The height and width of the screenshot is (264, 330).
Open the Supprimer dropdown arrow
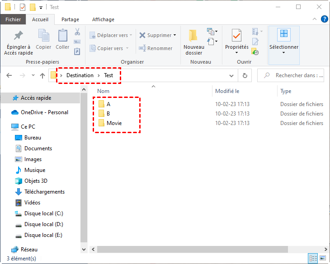tap(174, 35)
